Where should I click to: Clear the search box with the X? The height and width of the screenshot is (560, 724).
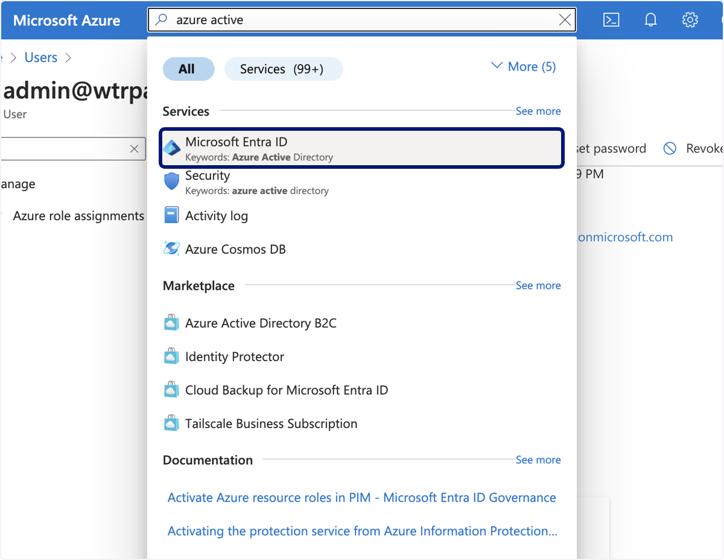pos(565,20)
